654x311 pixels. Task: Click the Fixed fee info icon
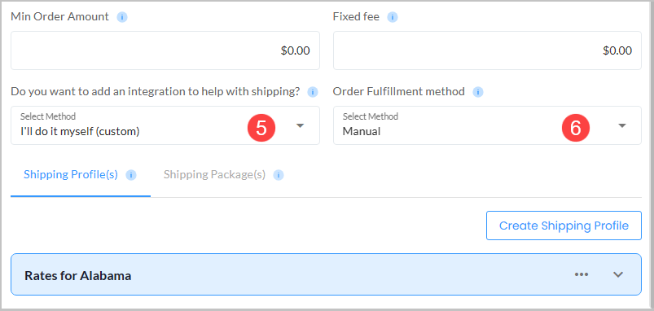(393, 17)
